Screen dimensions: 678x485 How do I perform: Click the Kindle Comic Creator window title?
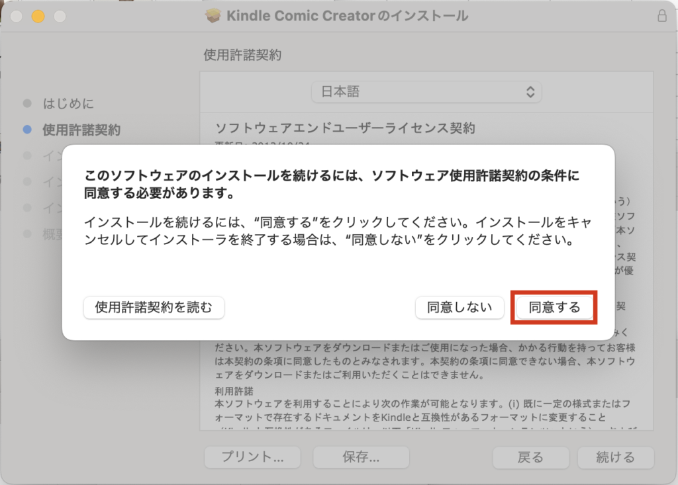[x=347, y=15]
